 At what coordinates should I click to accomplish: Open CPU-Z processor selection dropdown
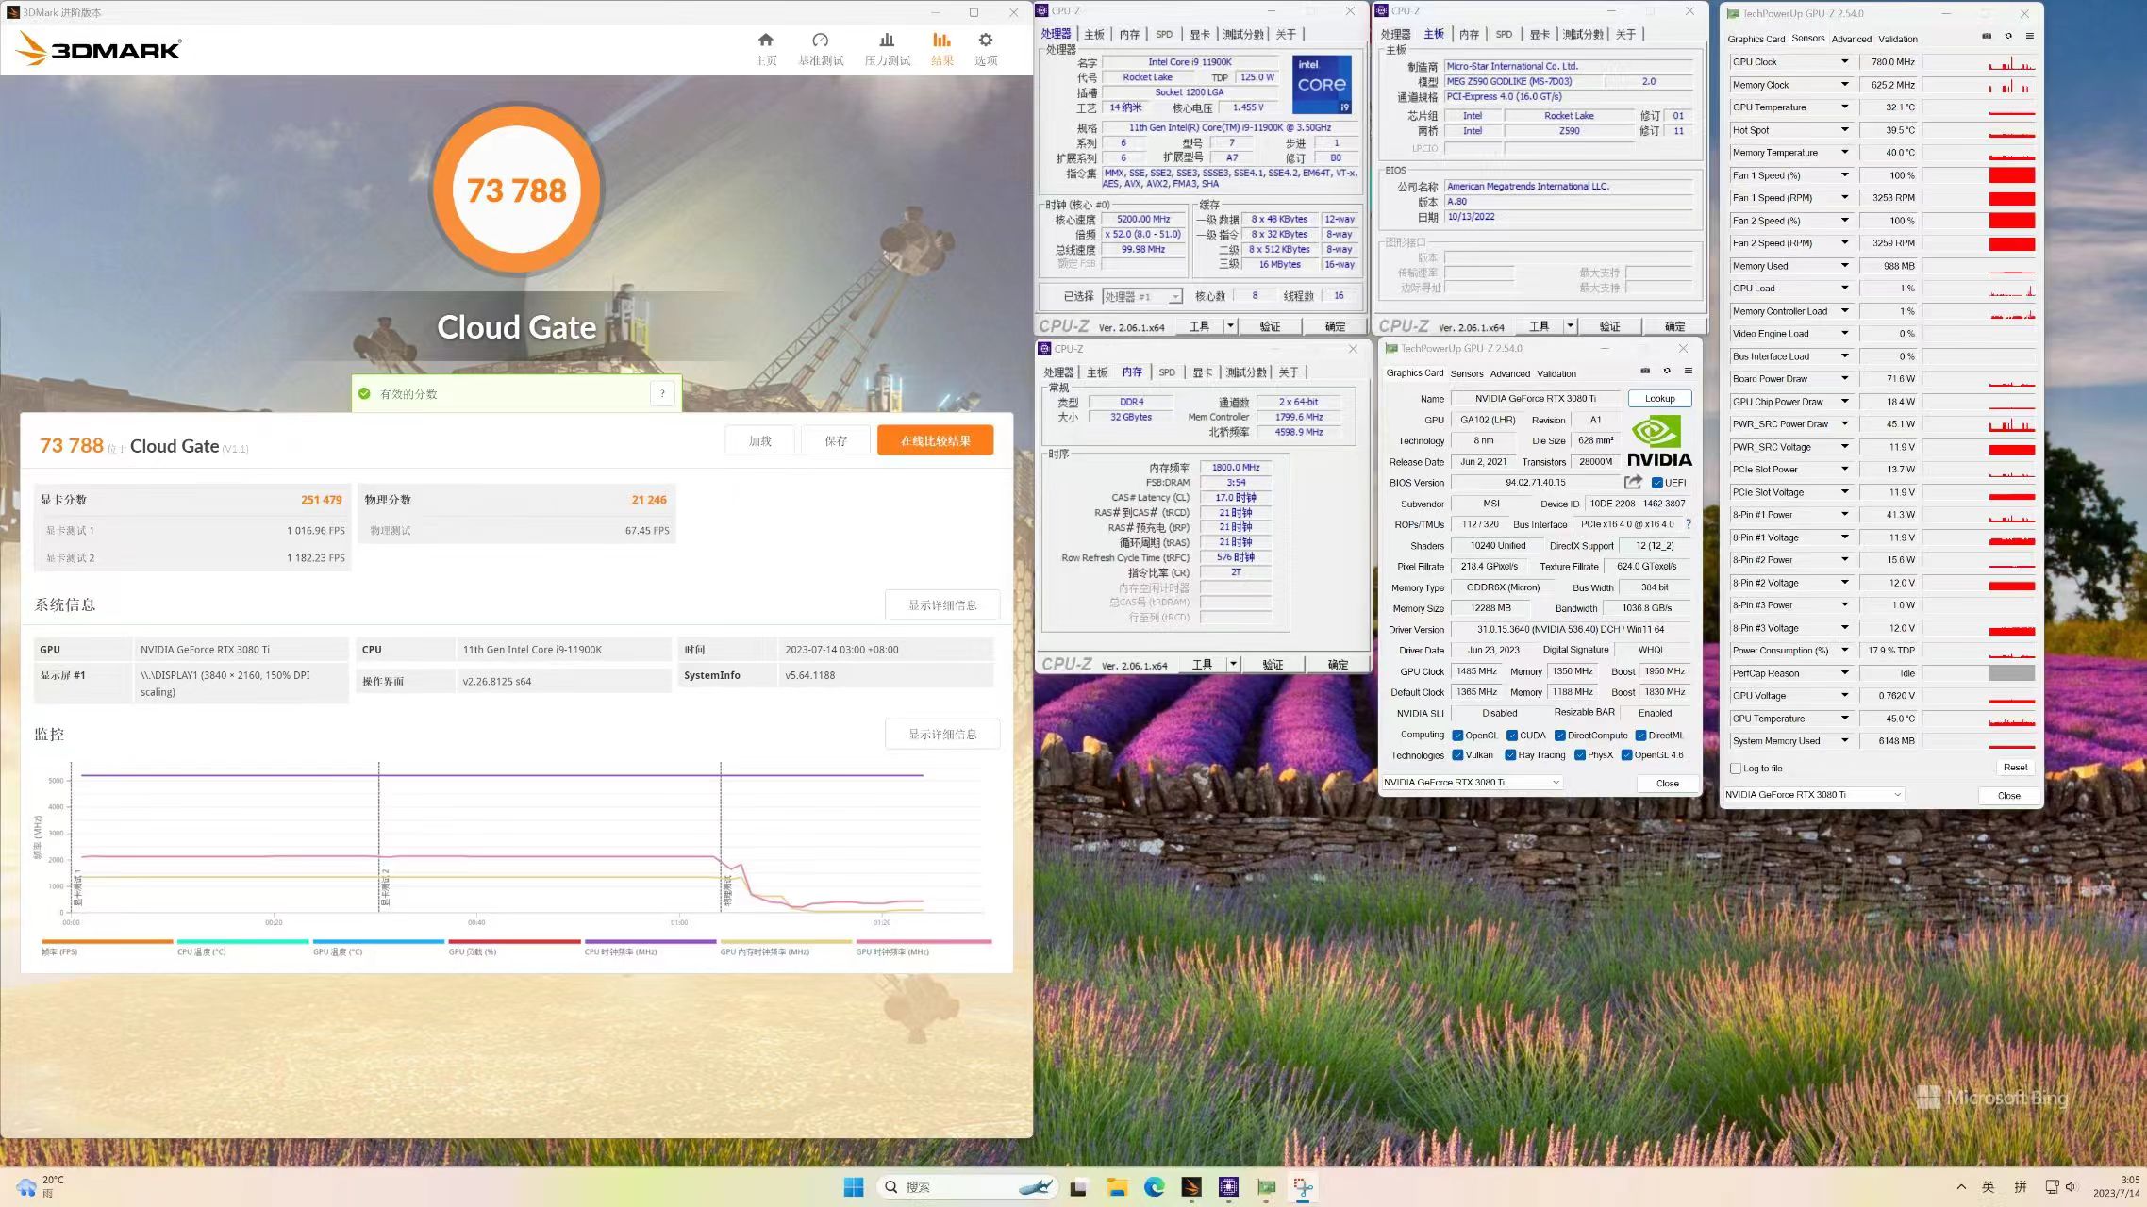pos(1142,296)
